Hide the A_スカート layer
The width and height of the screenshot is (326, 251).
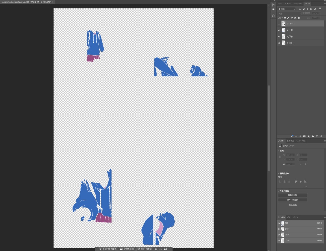279,43
